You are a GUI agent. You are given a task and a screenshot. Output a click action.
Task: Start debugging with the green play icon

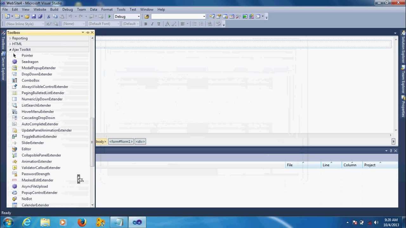(109, 16)
